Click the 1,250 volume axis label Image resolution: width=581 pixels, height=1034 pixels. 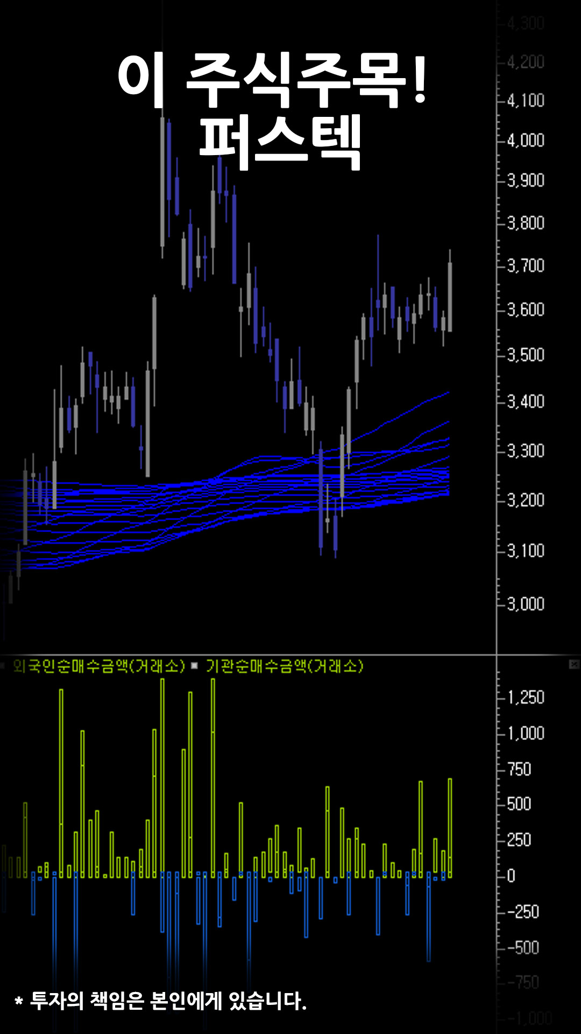[x=526, y=697]
